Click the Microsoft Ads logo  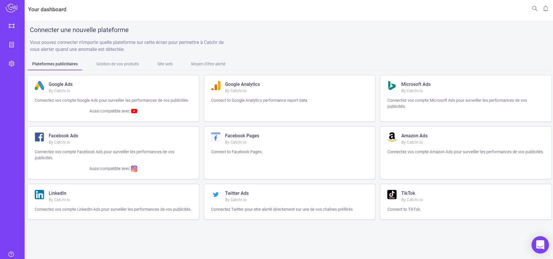pos(392,86)
